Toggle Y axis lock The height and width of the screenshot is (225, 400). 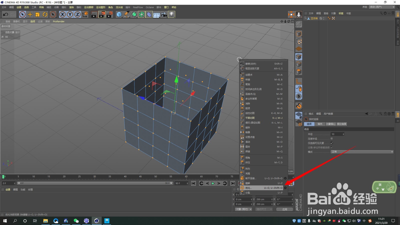point(70,14)
